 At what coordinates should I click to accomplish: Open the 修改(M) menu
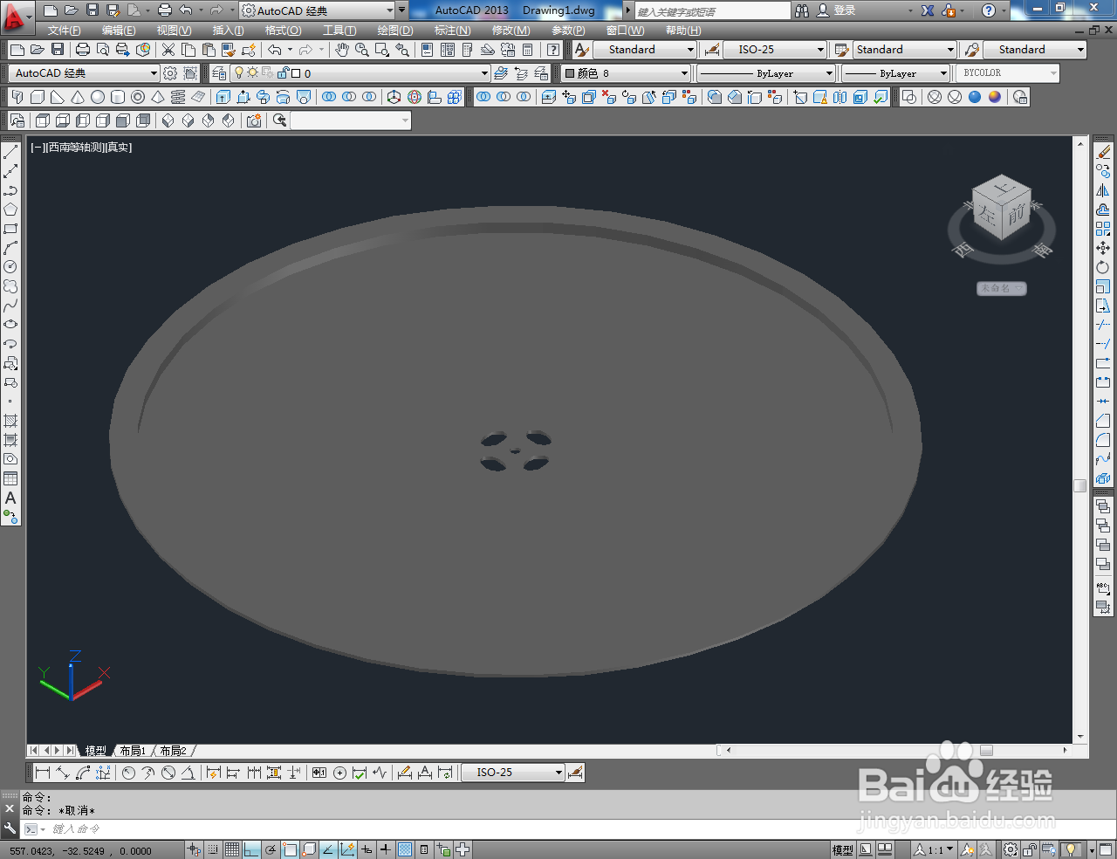511,31
